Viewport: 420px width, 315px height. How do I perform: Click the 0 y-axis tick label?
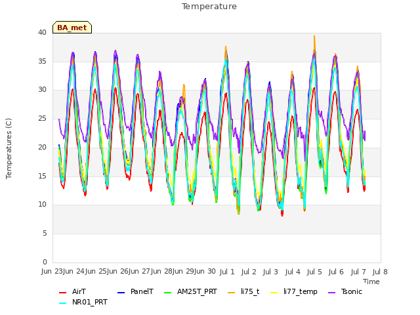tap(45, 262)
